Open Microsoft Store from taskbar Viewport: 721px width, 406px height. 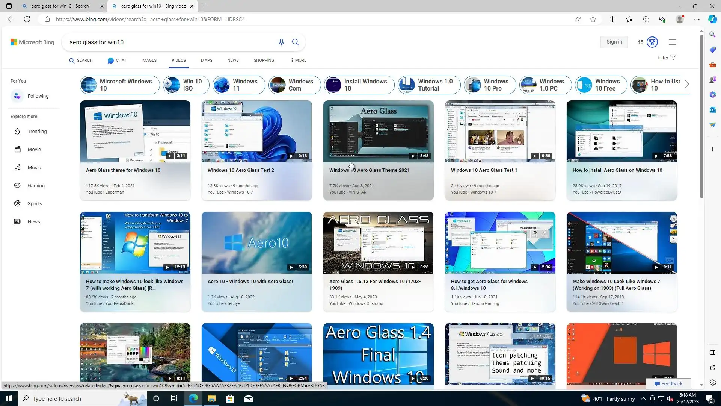pyautogui.click(x=230, y=398)
